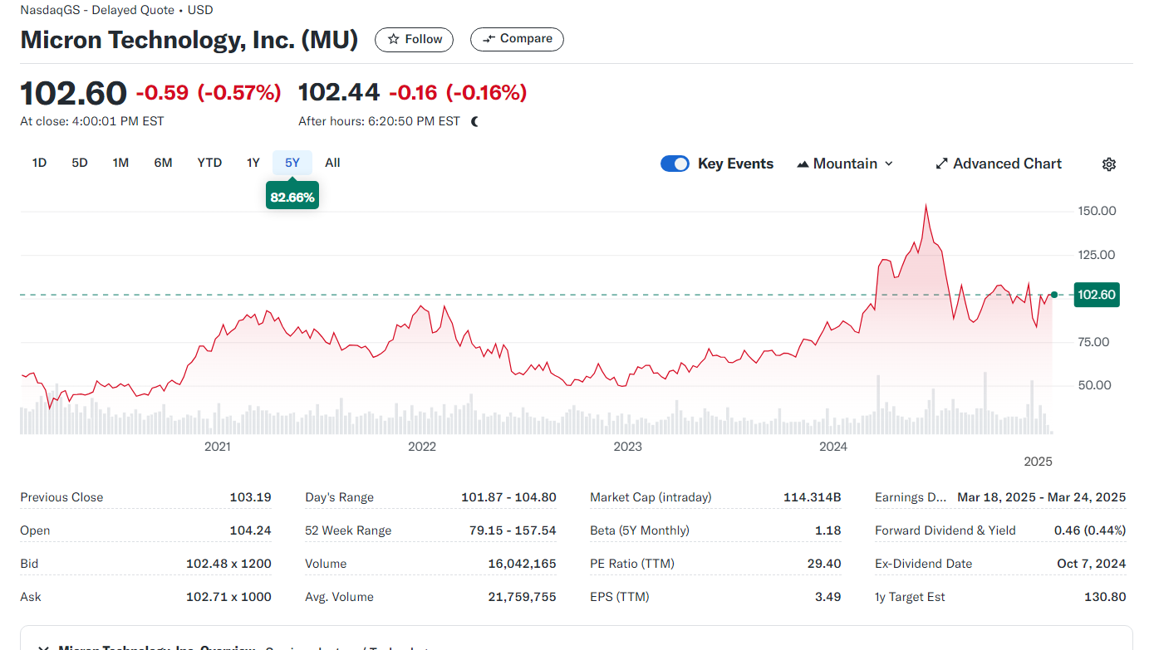Click the At close: 4:00:01 PM EST text
Screen dimensions: 1154x650
click(x=92, y=121)
